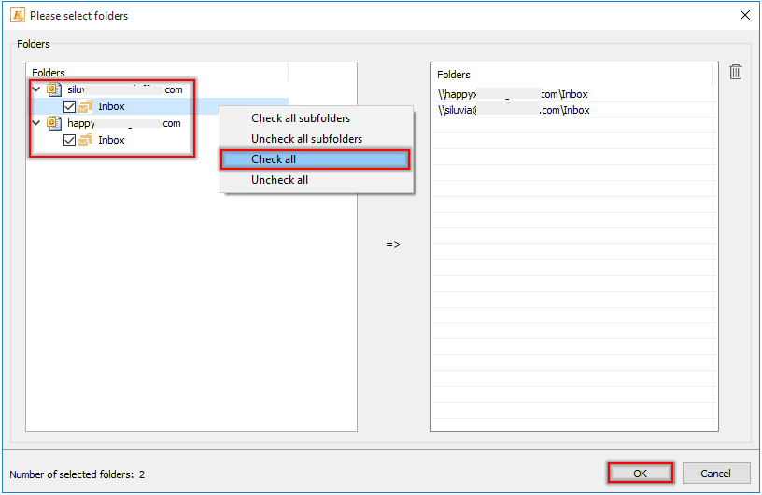Image resolution: width=762 pixels, height=495 pixels.
Task: Collapse the happy account tree node
Action: pos(36,123)
